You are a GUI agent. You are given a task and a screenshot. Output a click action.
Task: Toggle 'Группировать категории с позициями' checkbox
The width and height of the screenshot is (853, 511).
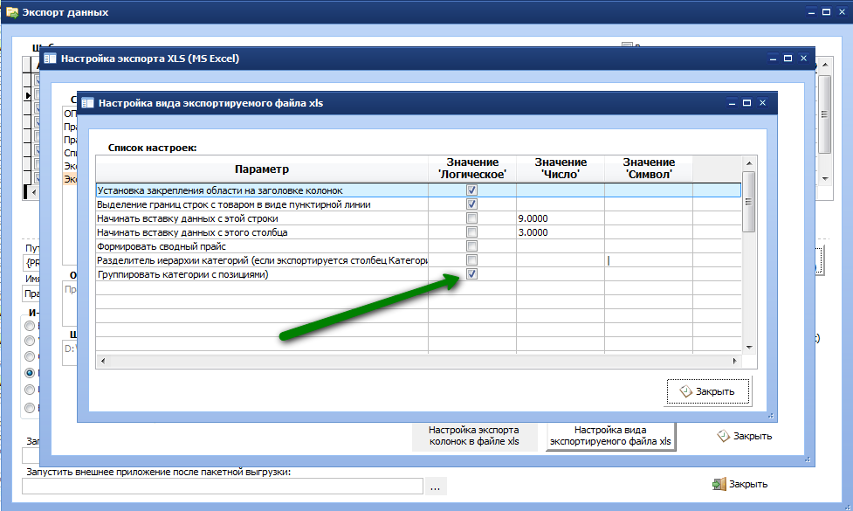coord(471,273)
